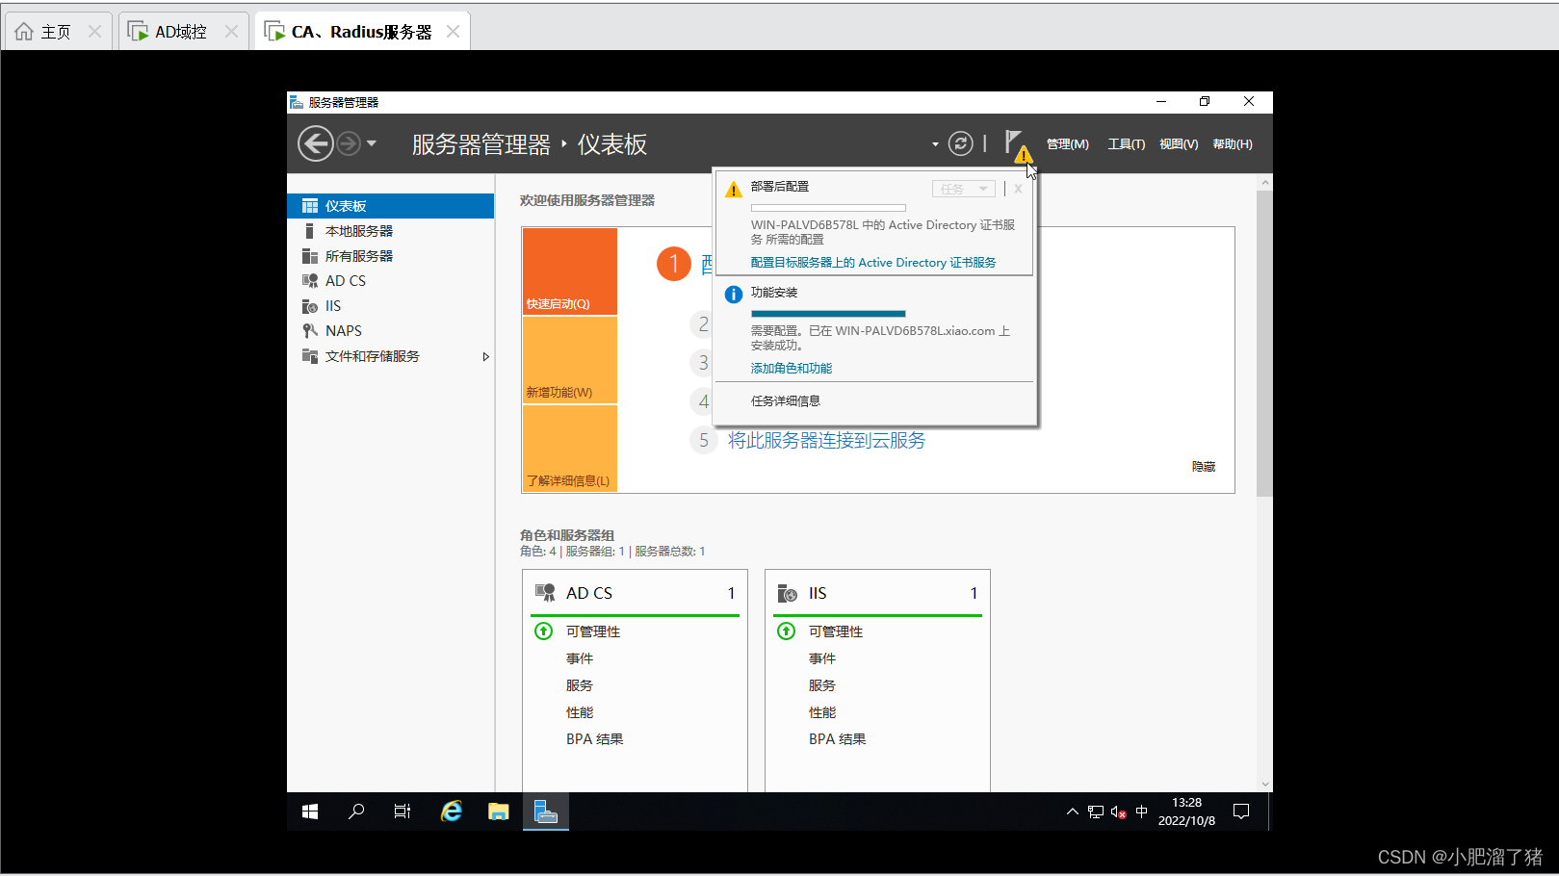
Task: Click the 部署后配置 progress bar
Action: coord(828,208)
